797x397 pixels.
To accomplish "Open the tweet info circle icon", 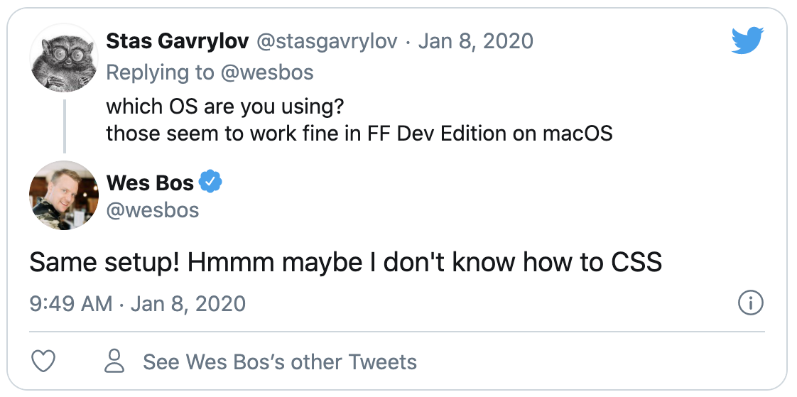I will [750, 303].
